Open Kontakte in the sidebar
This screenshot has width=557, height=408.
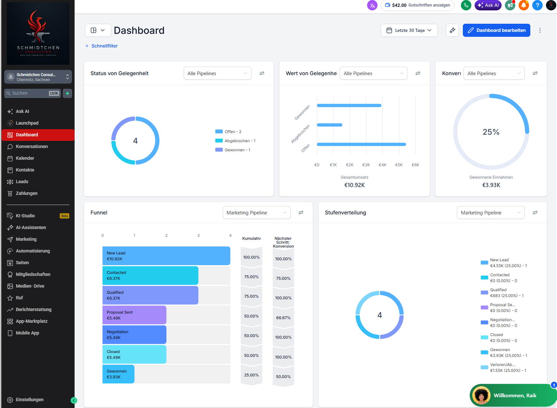click(x=38, y=170)
